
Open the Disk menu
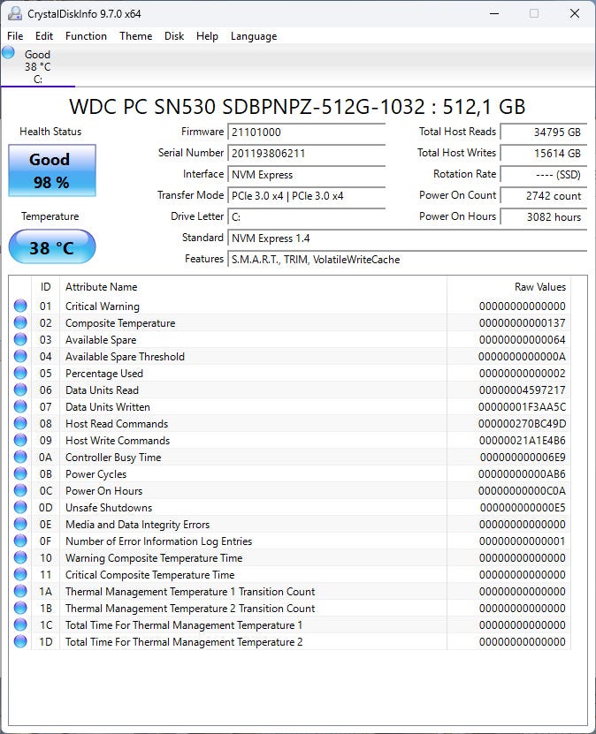click(174, 36)
